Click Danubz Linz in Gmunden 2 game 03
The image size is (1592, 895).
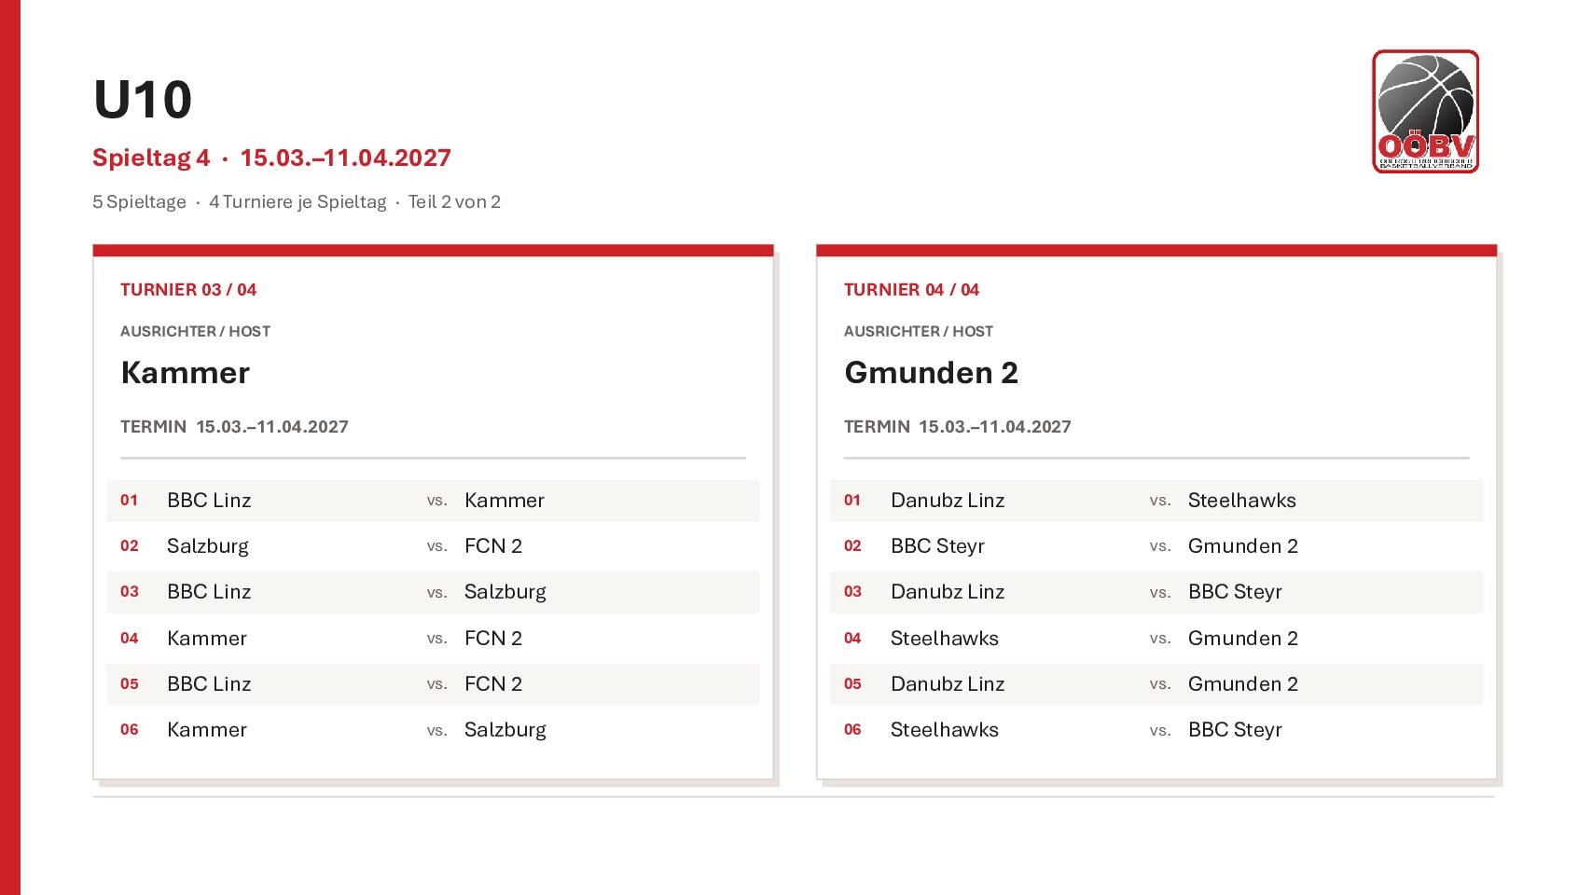pos(948,592)
